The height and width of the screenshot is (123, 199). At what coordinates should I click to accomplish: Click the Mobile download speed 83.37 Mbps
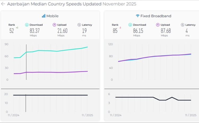(35, 31)
